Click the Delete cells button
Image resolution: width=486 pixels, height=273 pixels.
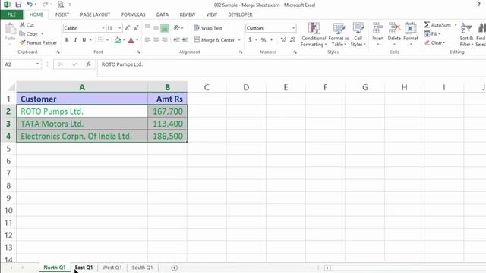tap(394, 34)
